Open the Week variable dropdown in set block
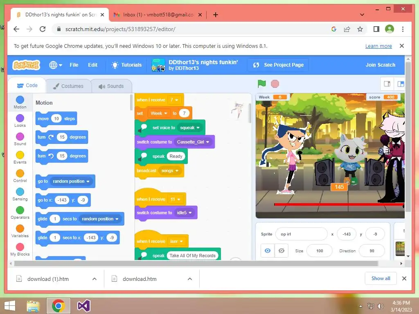This screenshot has width=419, height=314. pyautogui.click(x=159, y=114)
